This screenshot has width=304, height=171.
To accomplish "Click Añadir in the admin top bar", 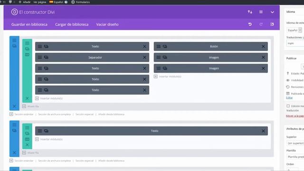I will coord(25,2).
